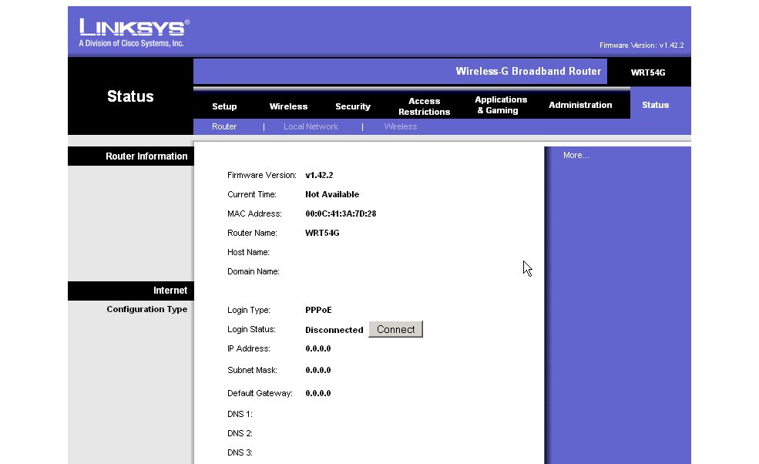
Task: Click the Router Name value WRT54G
Action: pos(322,233)
